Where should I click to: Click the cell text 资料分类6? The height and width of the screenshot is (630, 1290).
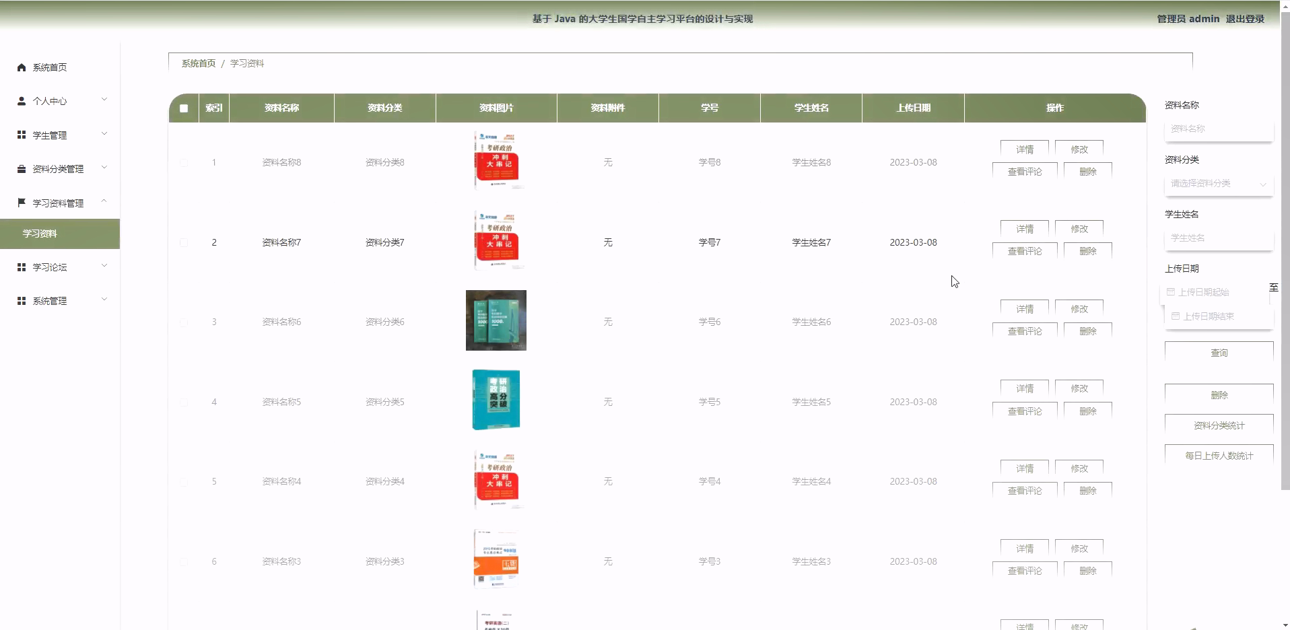pyautogui.click(x=384, y=322)
